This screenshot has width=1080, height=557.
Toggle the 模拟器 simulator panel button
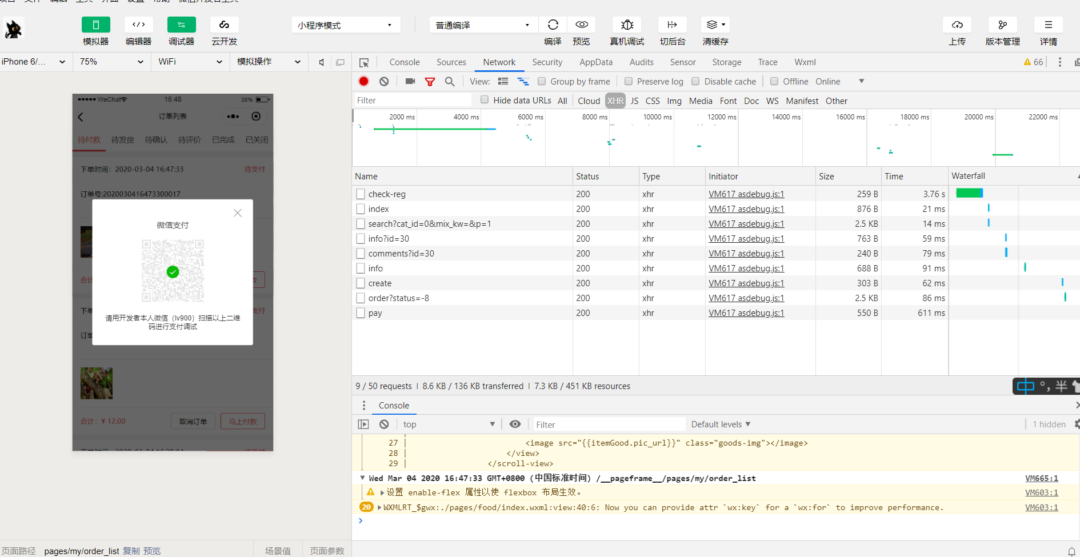tap(95, 25)
